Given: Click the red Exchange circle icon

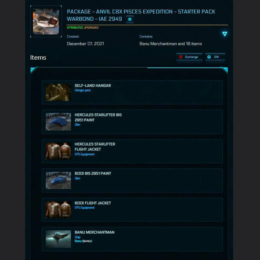Looking at the screenshot, I should pos(181,57).
